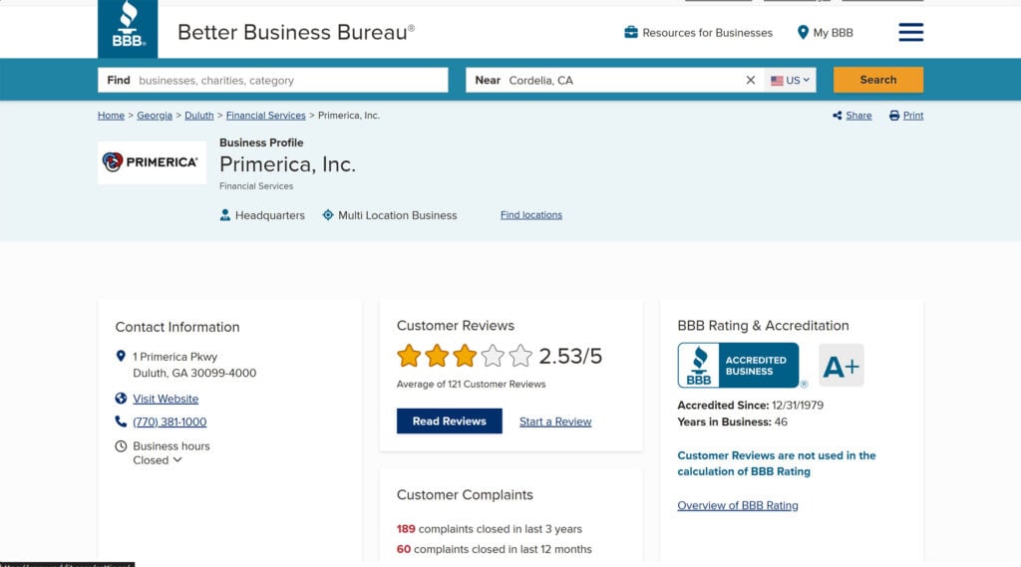1021x567 pixels.
Task: Expand the Business hours Closed chevron
Action: (177, 459)
